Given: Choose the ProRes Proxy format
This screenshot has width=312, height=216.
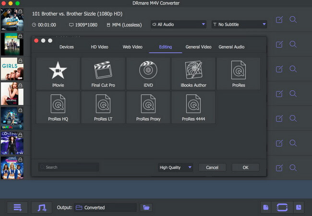Looking at the screenshot, I should coord(148,107).
